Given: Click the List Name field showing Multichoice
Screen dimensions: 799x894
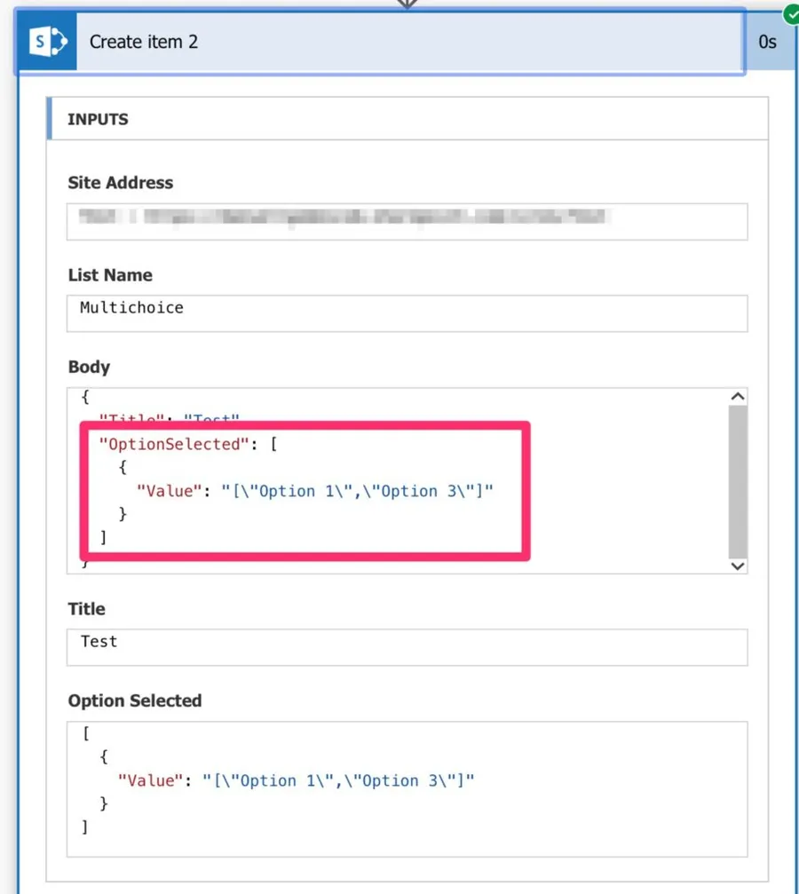Looking at the screenshot, I should point(407,313).
